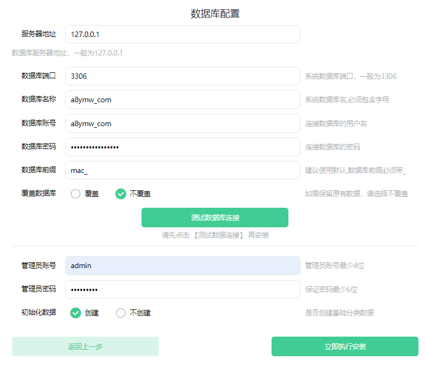Click the 数据库端口 field showing 3306
425x366 pixels.
(x=183, y=76)
